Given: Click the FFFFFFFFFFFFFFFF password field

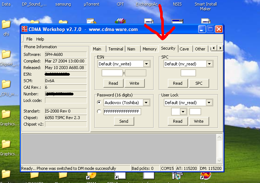Looking at the screenshot, I should coord(122,112).
